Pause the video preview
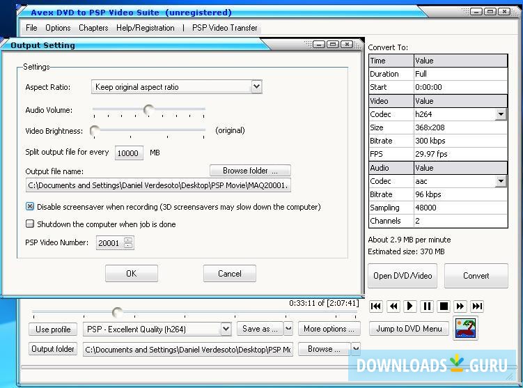 [427, 306]
